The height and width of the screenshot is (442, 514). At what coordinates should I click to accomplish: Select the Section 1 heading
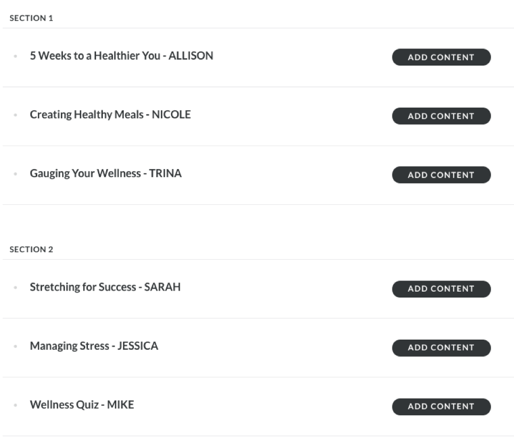(31, 18)
